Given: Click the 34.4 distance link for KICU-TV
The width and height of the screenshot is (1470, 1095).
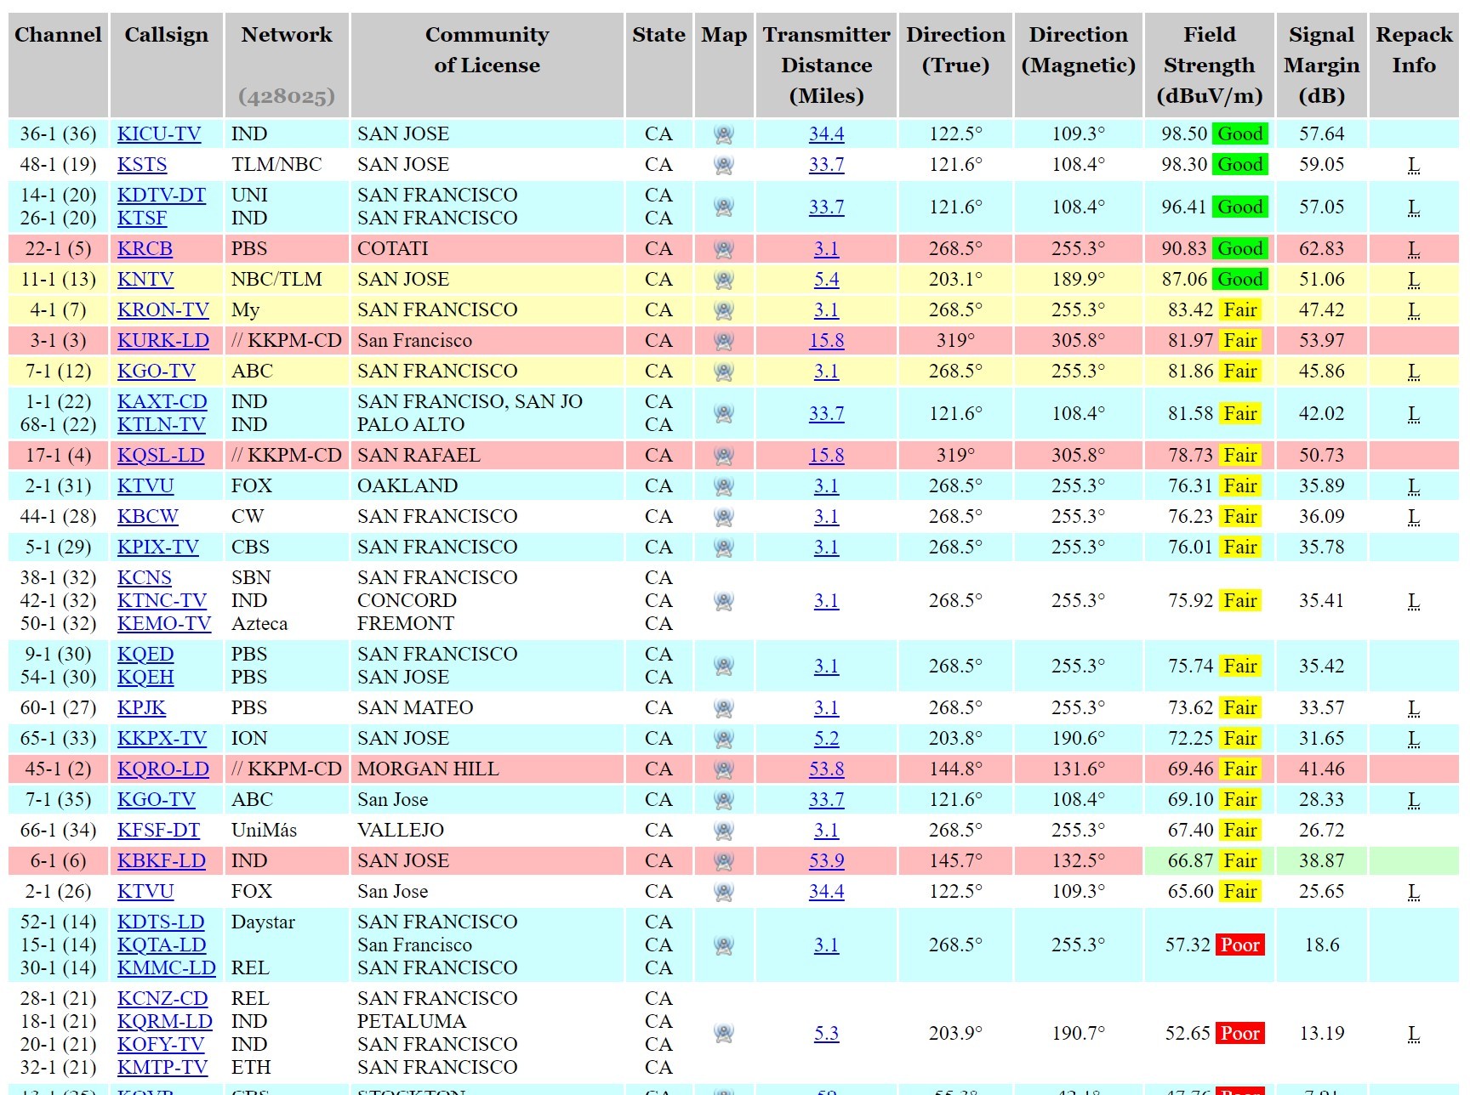Looking at the screenshot, I should [x=827, y=134].
